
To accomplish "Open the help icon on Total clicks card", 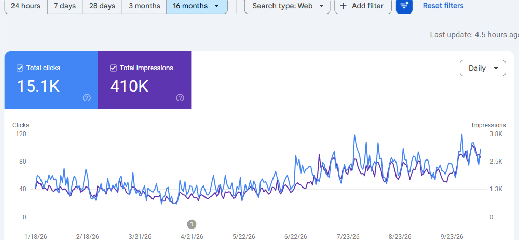I will tap(87, 98).
